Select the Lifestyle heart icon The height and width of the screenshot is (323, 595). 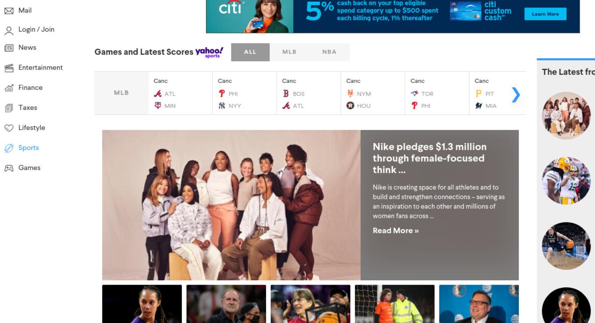(9, 128)
